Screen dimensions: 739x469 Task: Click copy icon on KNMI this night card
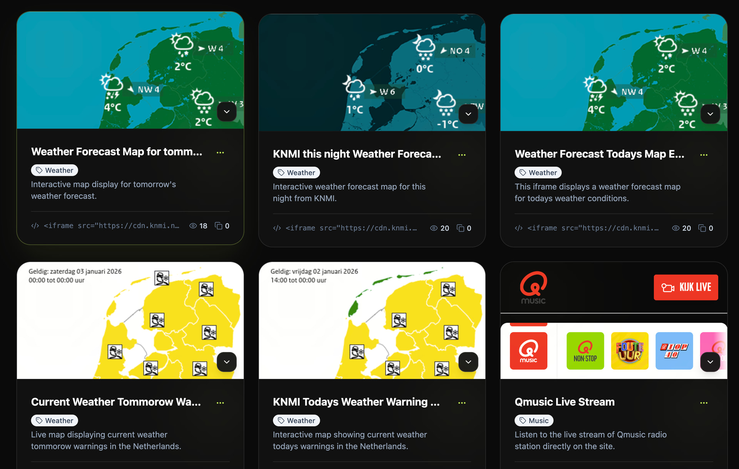(460, 228)
